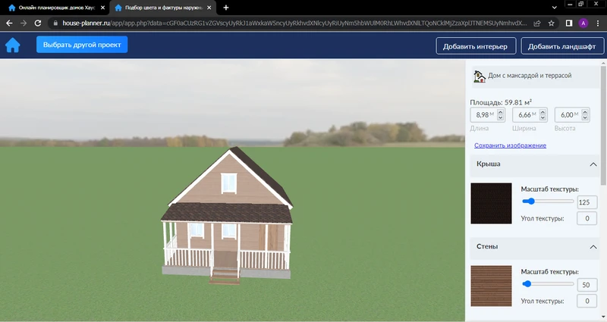Click the house icon beside the project name
Image resolution: width=607 pixels, height=322 pixels.
[x=479, y=76]
